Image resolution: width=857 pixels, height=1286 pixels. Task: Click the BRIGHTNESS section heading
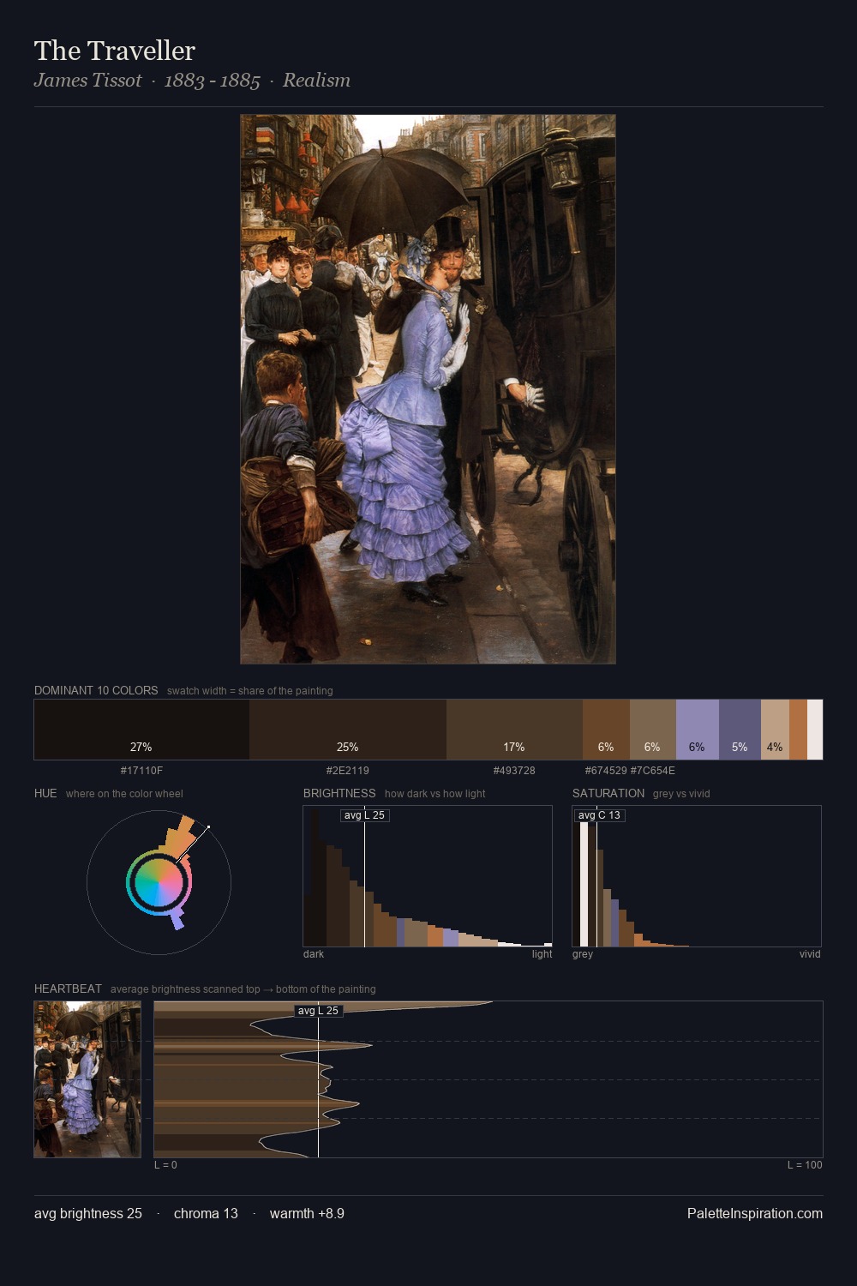coord(339,793)
